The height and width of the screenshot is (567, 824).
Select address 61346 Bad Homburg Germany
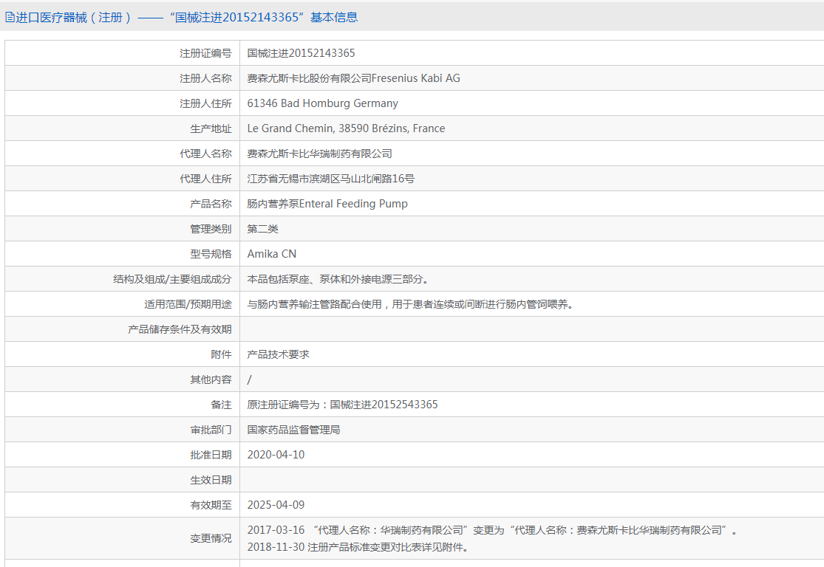(x=323, y=103)
